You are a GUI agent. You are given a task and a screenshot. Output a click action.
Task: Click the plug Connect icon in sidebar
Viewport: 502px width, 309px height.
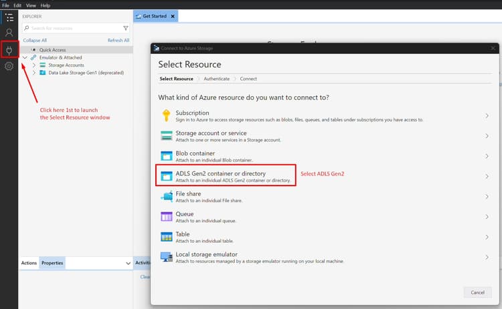(x=9, y=50)
